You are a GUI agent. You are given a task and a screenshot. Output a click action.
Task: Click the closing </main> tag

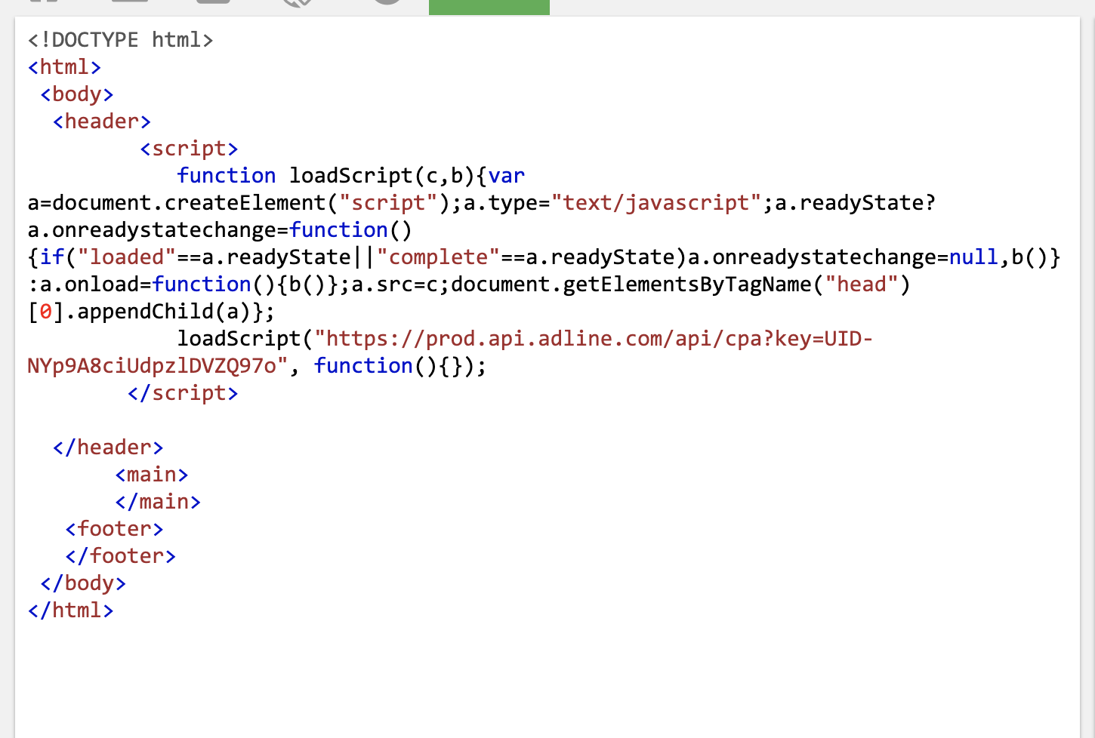158,502
